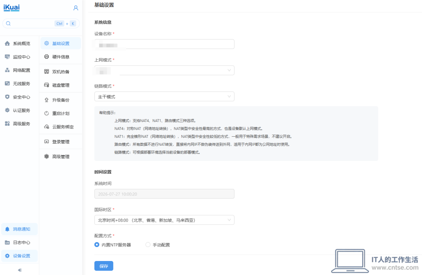Image resolution: width=422 pixels, height=275 pixels.
Task: Click the 磁盘管理 disk icon
Action: coord(47,85)
